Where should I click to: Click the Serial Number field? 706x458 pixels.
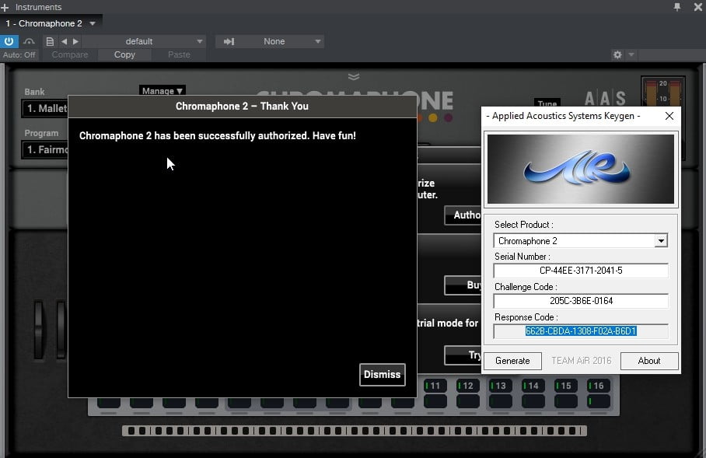(x=581, y=271)
